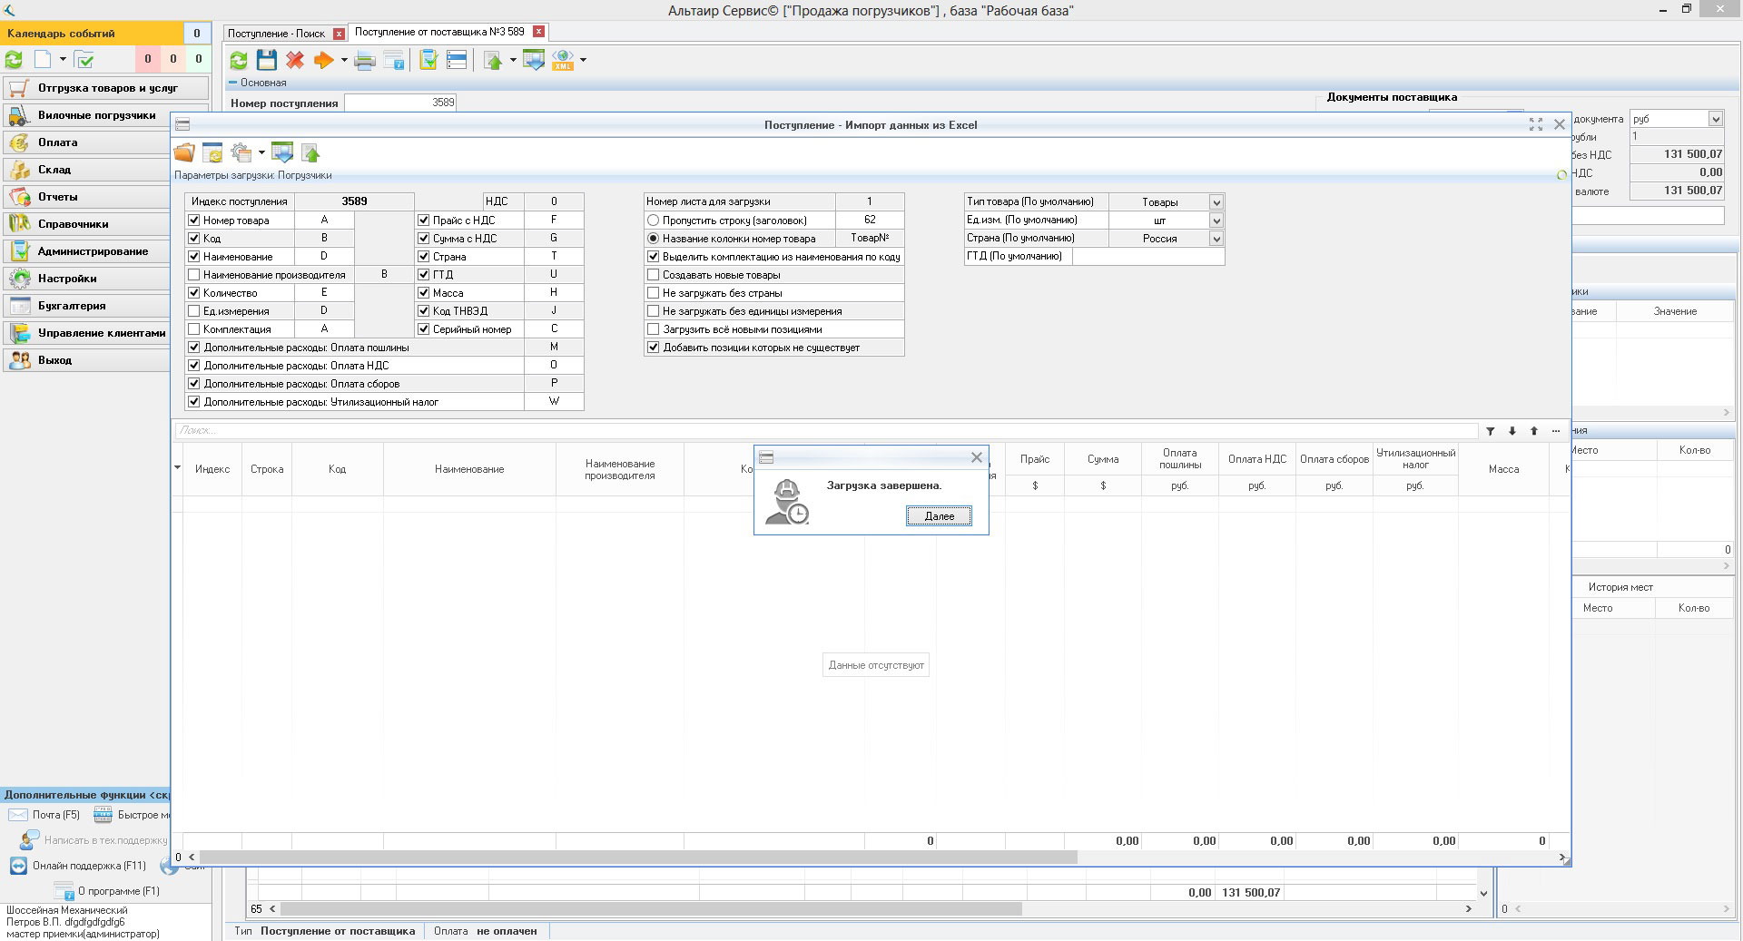Image resolution: width=1743 pixels, height=941 pixels.
Task: Click the up arrow icon above the import grid
Action: click(x=1534, y=431)
